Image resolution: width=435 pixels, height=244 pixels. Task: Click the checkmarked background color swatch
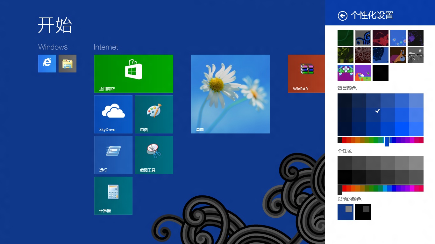[x=373, y=115]
